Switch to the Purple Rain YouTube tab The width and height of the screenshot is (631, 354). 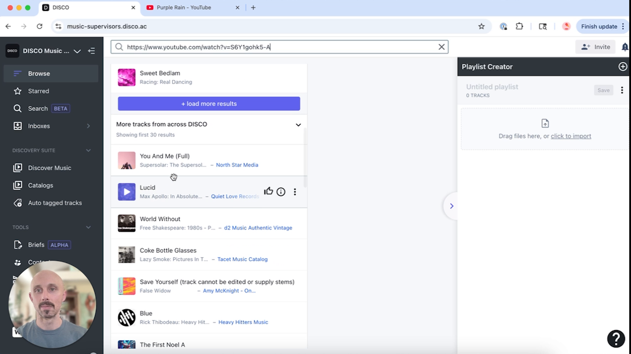[184, 7]
